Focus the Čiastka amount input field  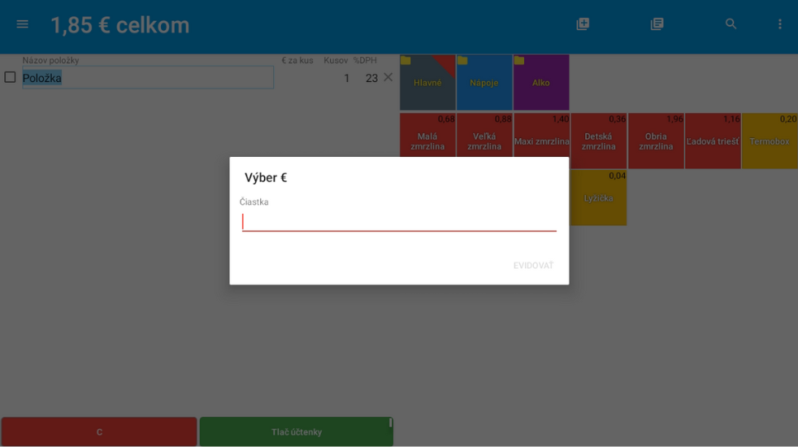tap(398, 222)
